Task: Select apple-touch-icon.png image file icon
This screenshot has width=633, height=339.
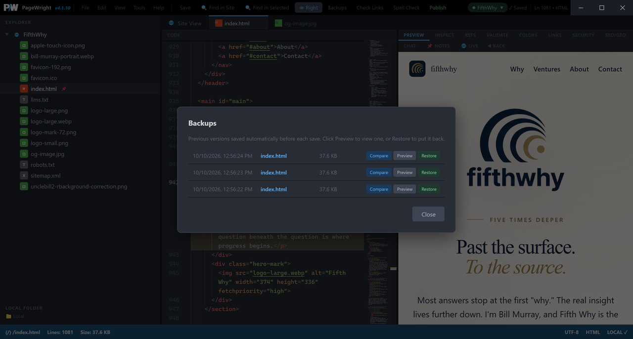Action: click(x=24, y=45)
